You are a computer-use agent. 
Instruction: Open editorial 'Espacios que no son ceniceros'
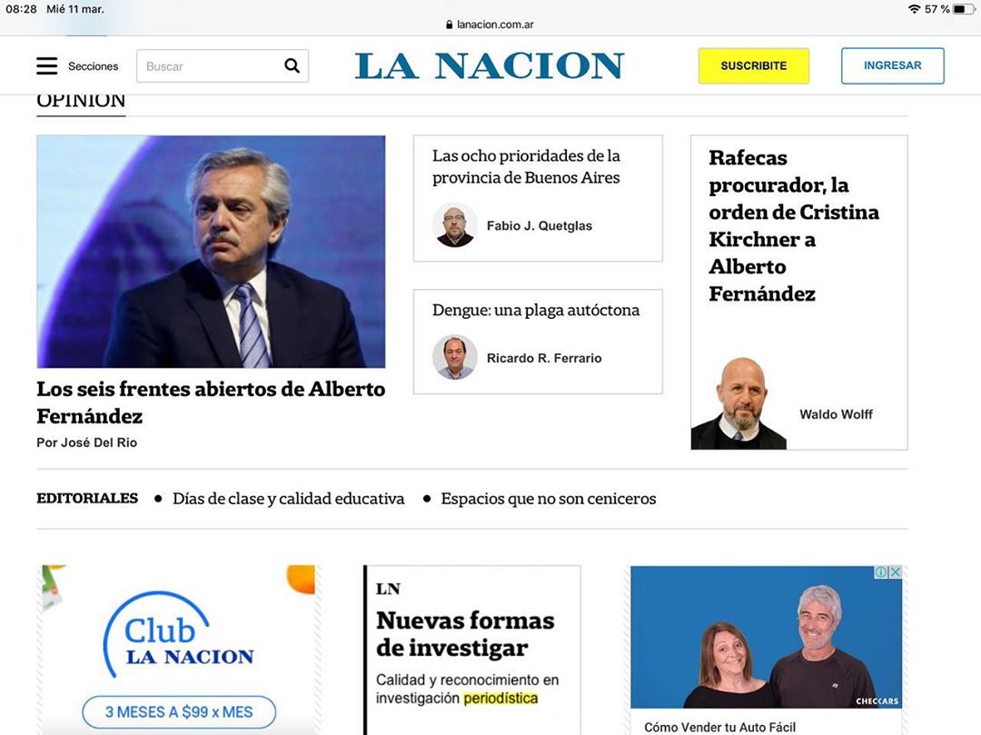(x=548, y=499)
